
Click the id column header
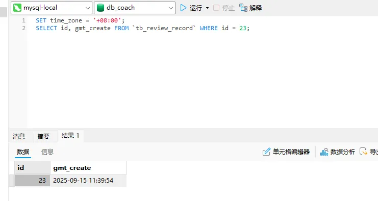(32, 168)
